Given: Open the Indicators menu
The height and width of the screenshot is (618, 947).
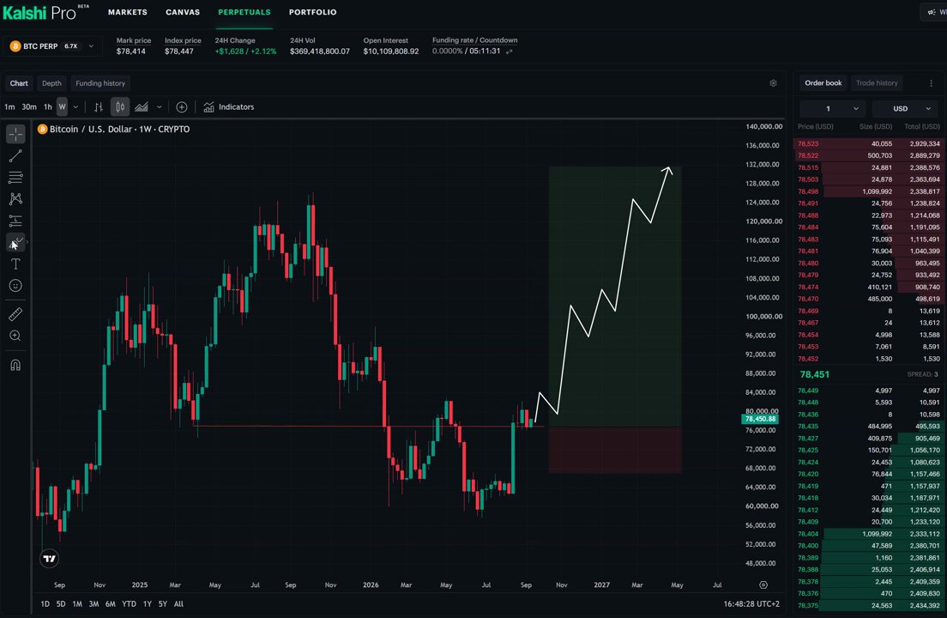Looking at the screenshot, I should pyautogui.click(x=229, y=107).
